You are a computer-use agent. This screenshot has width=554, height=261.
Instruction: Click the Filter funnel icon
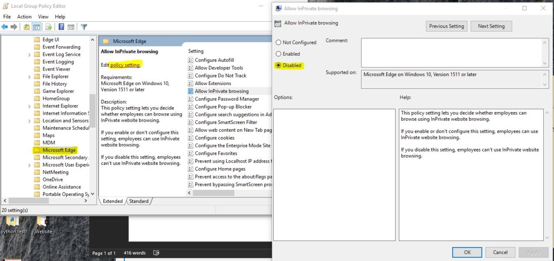coord(84,27)
